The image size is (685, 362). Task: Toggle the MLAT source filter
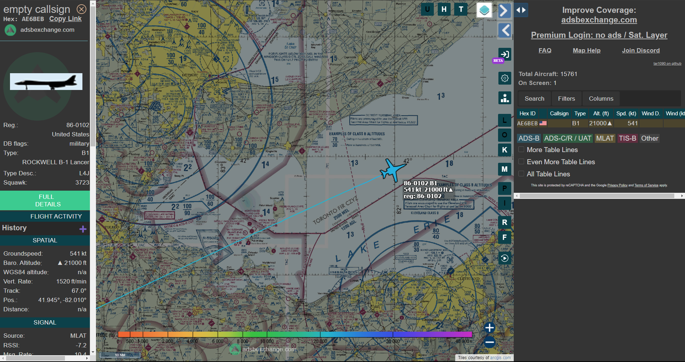605,138
